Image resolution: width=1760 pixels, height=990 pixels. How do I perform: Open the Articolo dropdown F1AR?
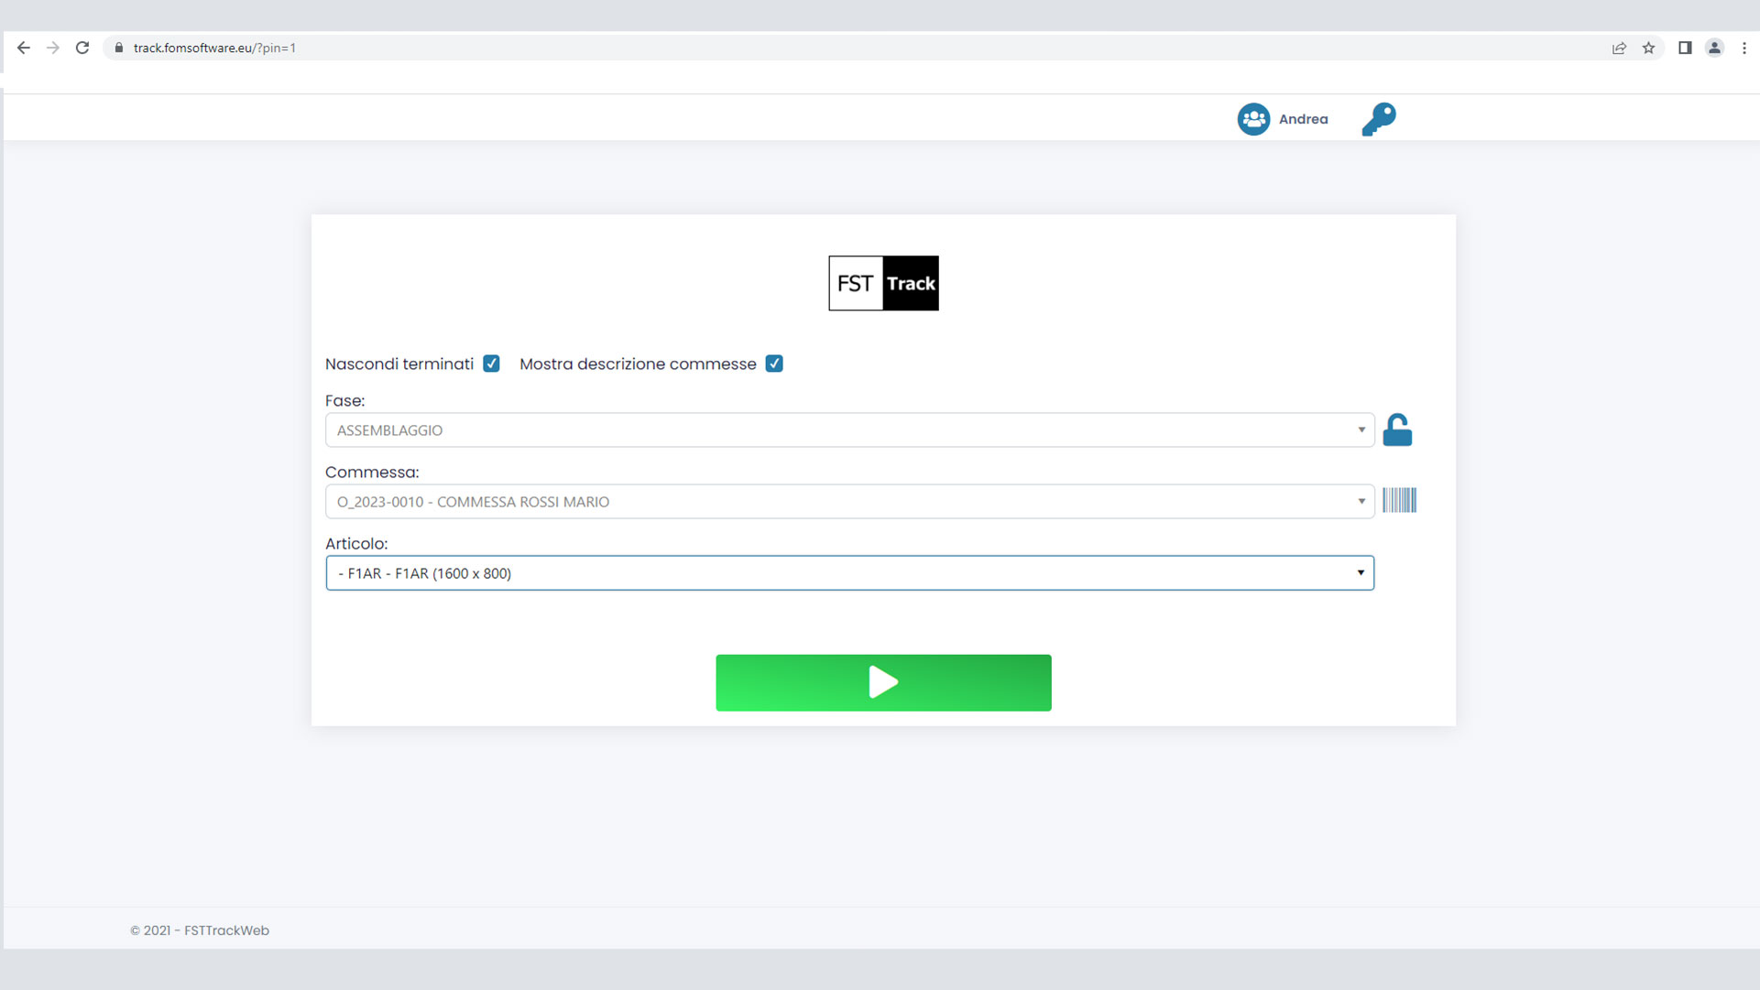849,573
